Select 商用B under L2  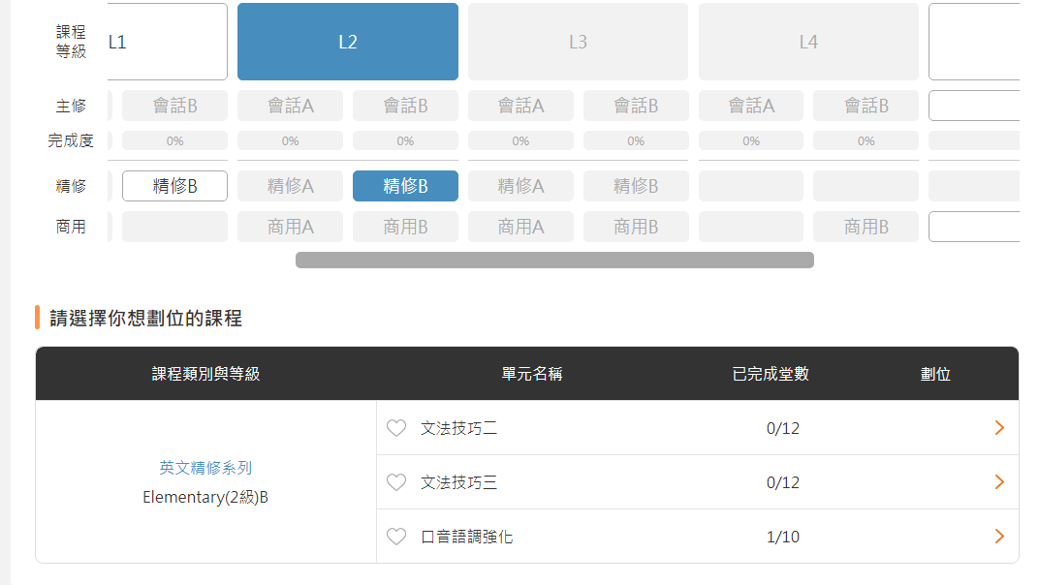coord(405,227)
